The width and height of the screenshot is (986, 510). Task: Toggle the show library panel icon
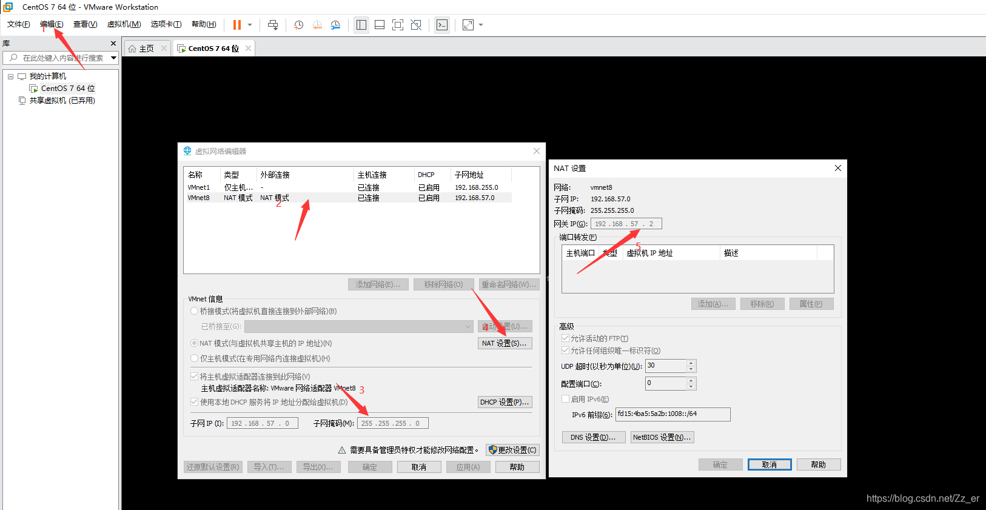361,25
